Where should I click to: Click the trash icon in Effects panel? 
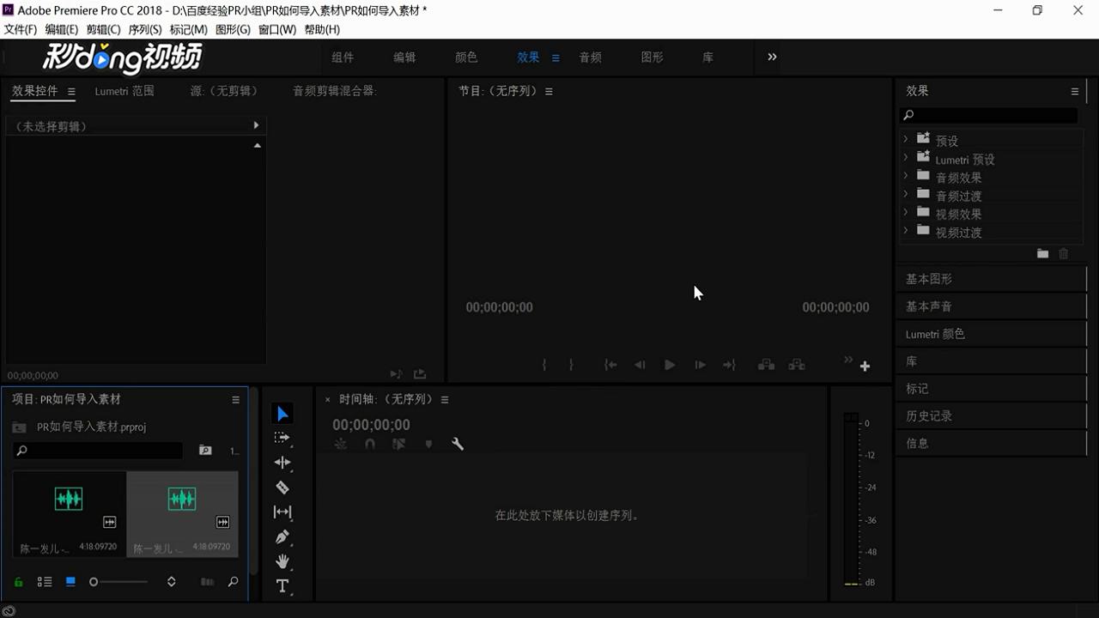(x=1064, y=253)
